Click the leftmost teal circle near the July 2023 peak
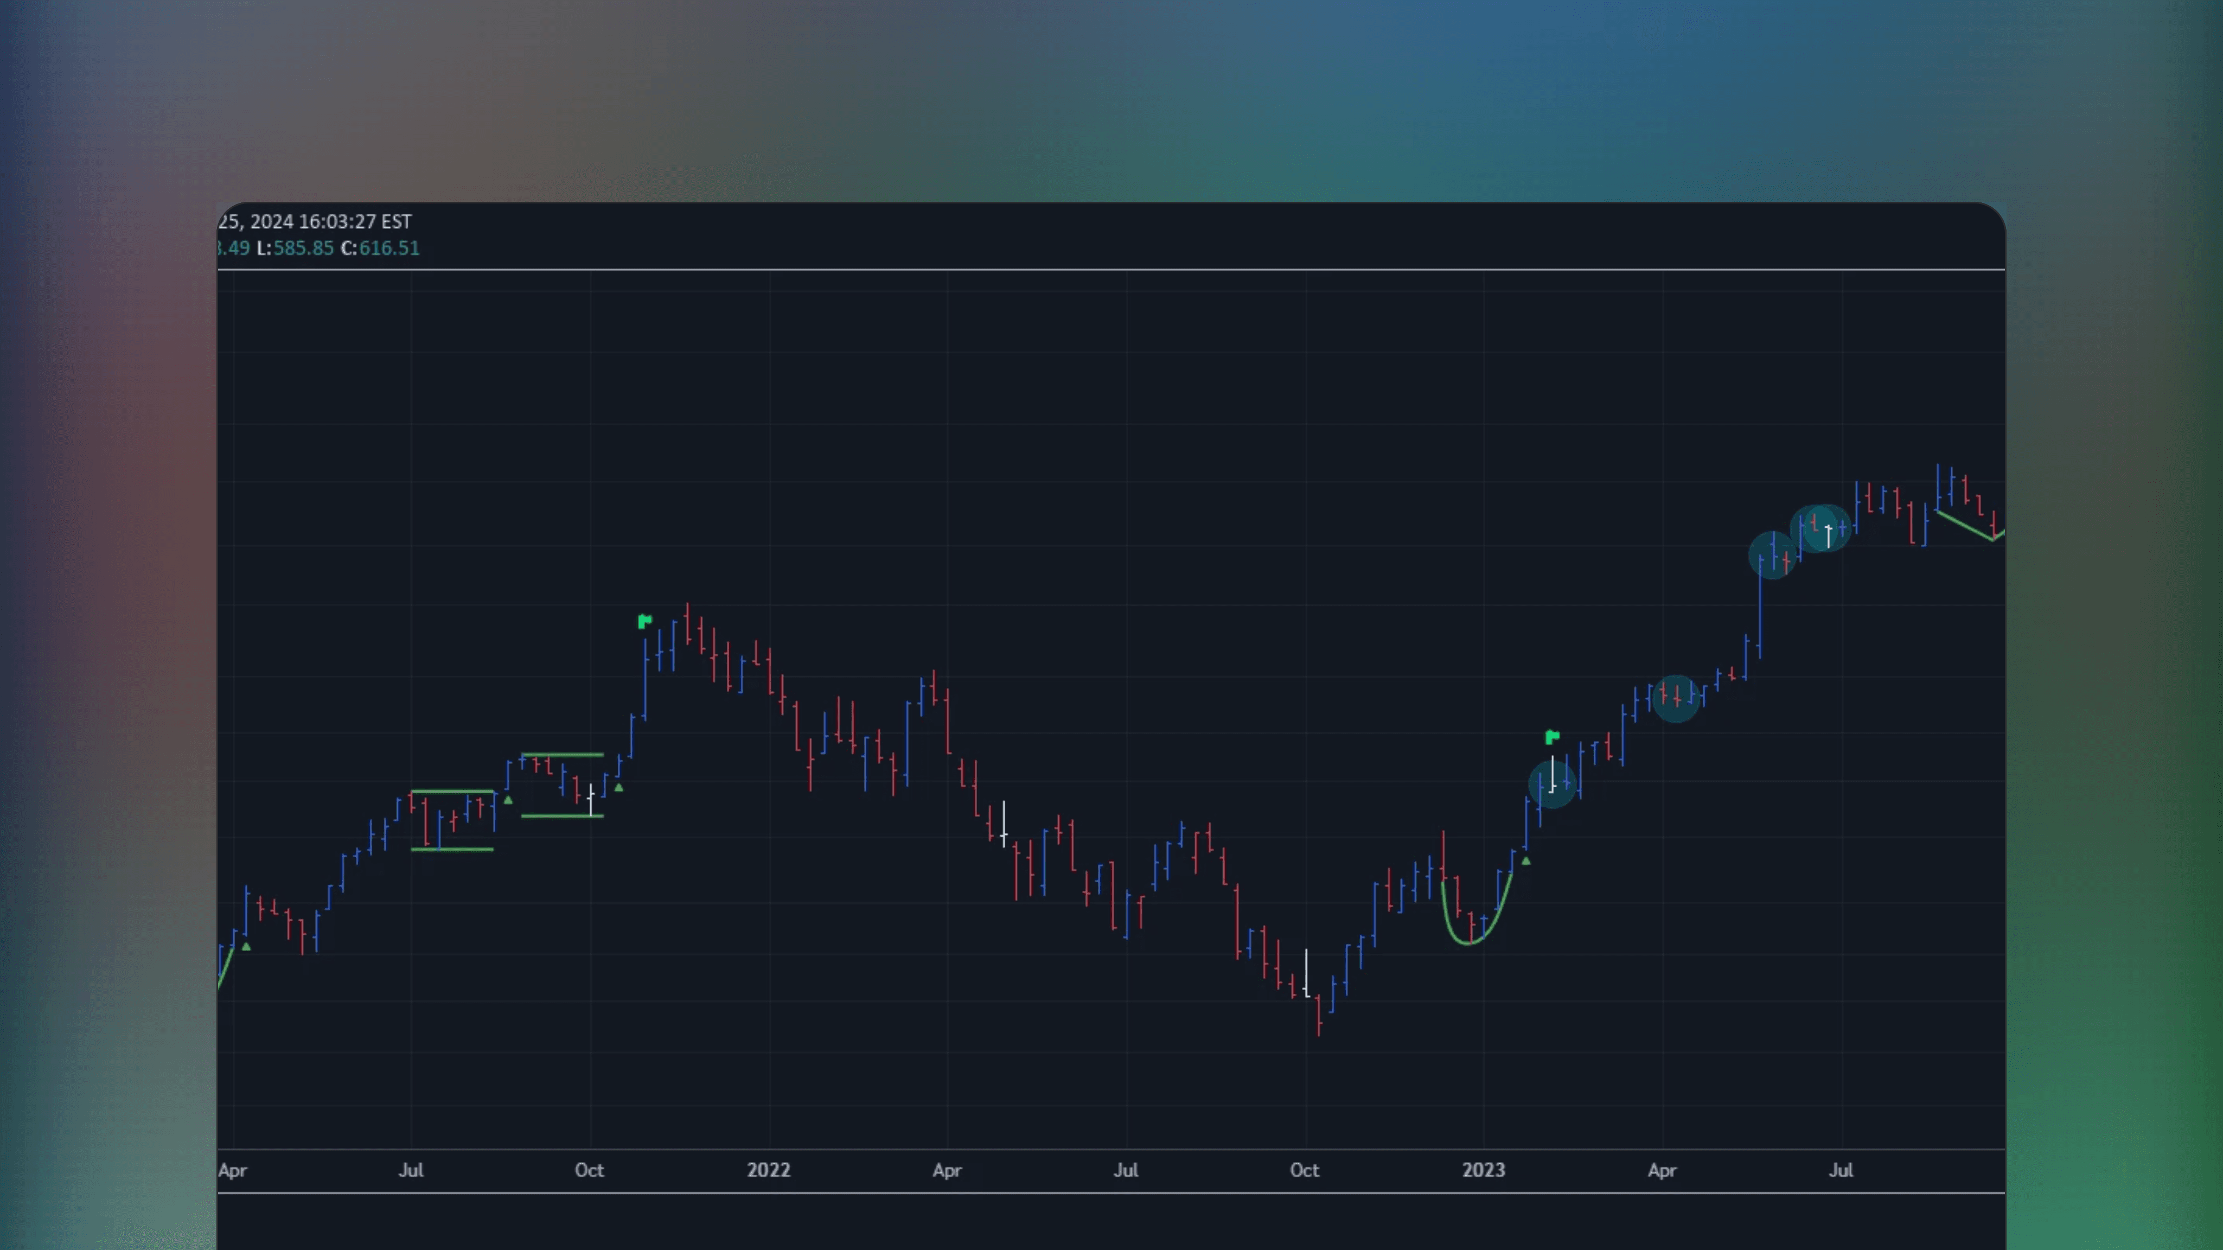2223x1250 pixels. click(x=1773, y=555)
